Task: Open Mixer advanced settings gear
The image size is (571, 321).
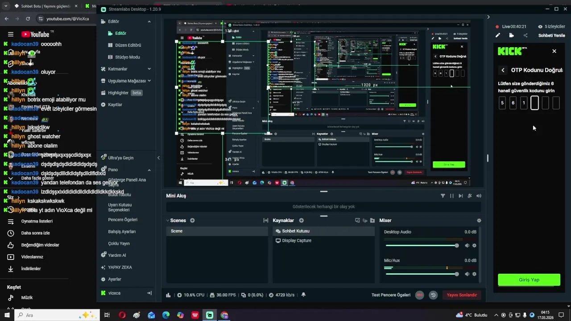Action: [x=479, y=220]
